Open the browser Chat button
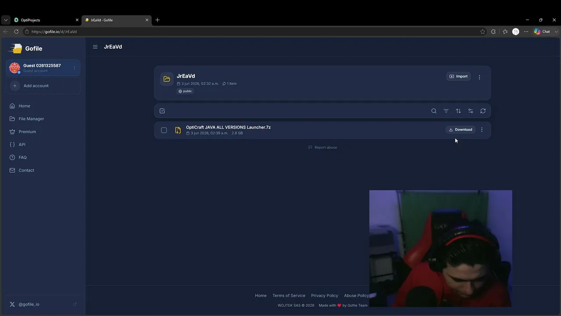Image resolution: width=561 pixels, height=316 pixels. pyautogui.click(x=542, y=32)
